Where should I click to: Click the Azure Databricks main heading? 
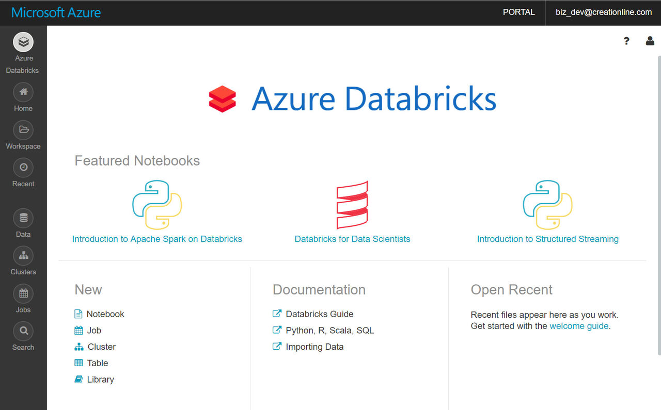click(x=374, y=99)
